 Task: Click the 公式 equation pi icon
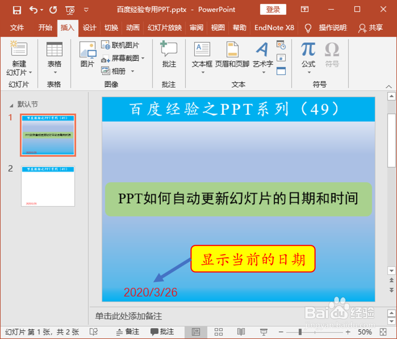308,49
